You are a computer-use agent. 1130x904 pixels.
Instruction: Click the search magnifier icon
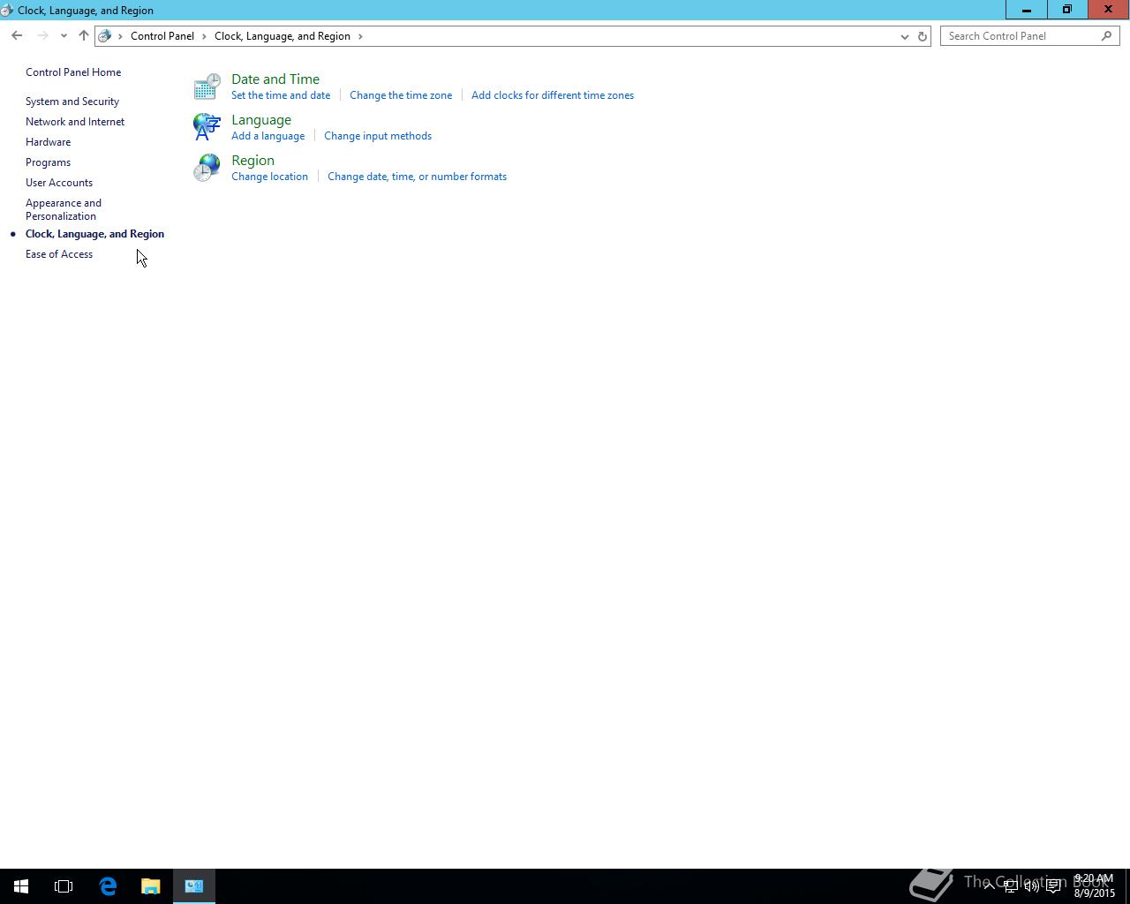click(x=1106, y=36)
